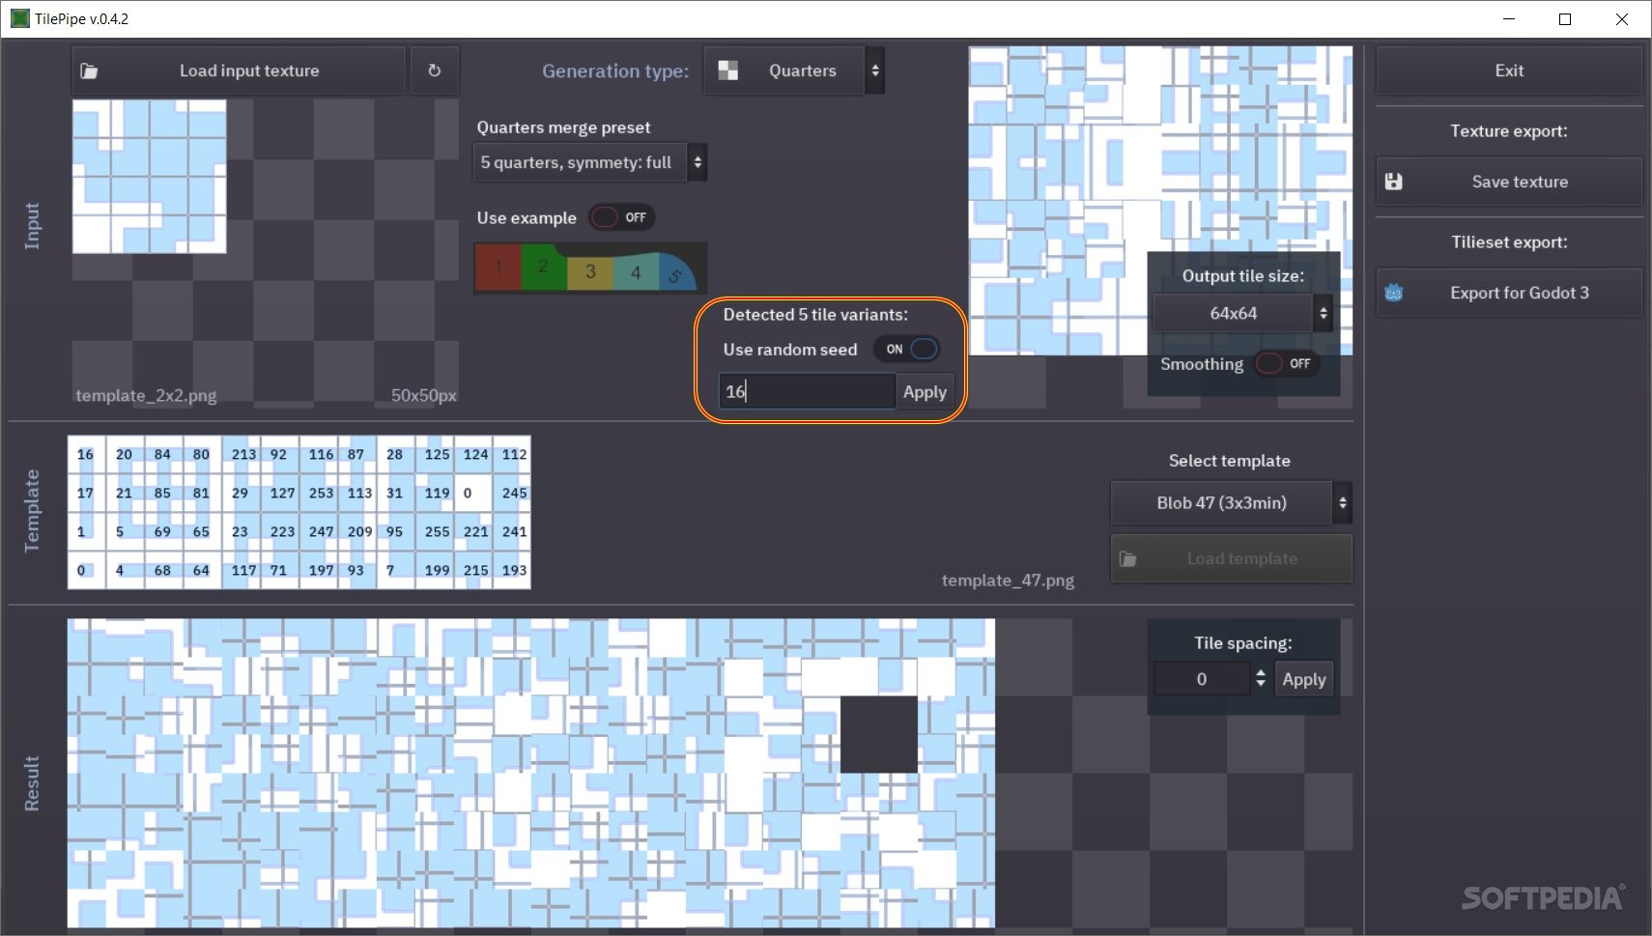Open the Quarters merge preset dropdown
This screenshot has width=1652, height=936.
click(590, 162)
